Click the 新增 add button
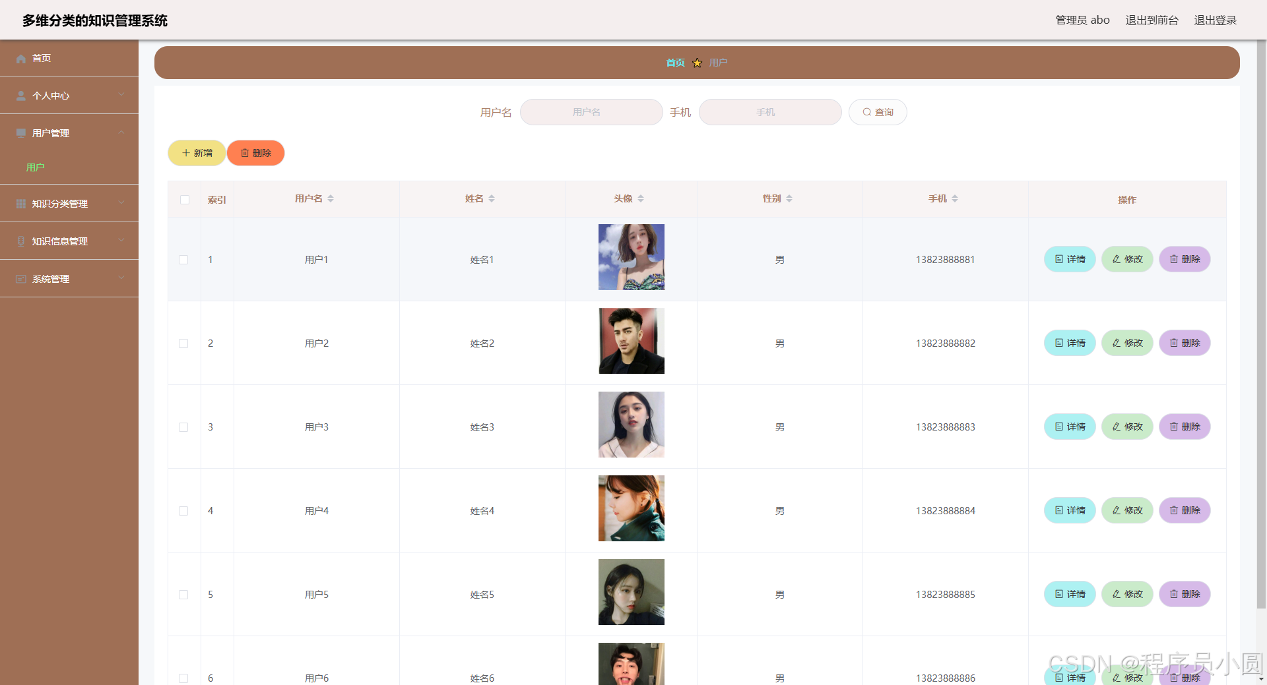The image size is (1267, 685). point(197,153)
